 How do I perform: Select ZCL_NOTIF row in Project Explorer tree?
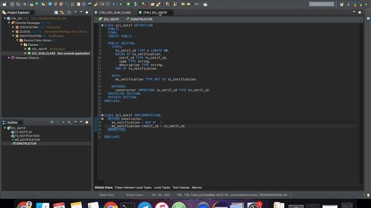[x=46, y=49]
